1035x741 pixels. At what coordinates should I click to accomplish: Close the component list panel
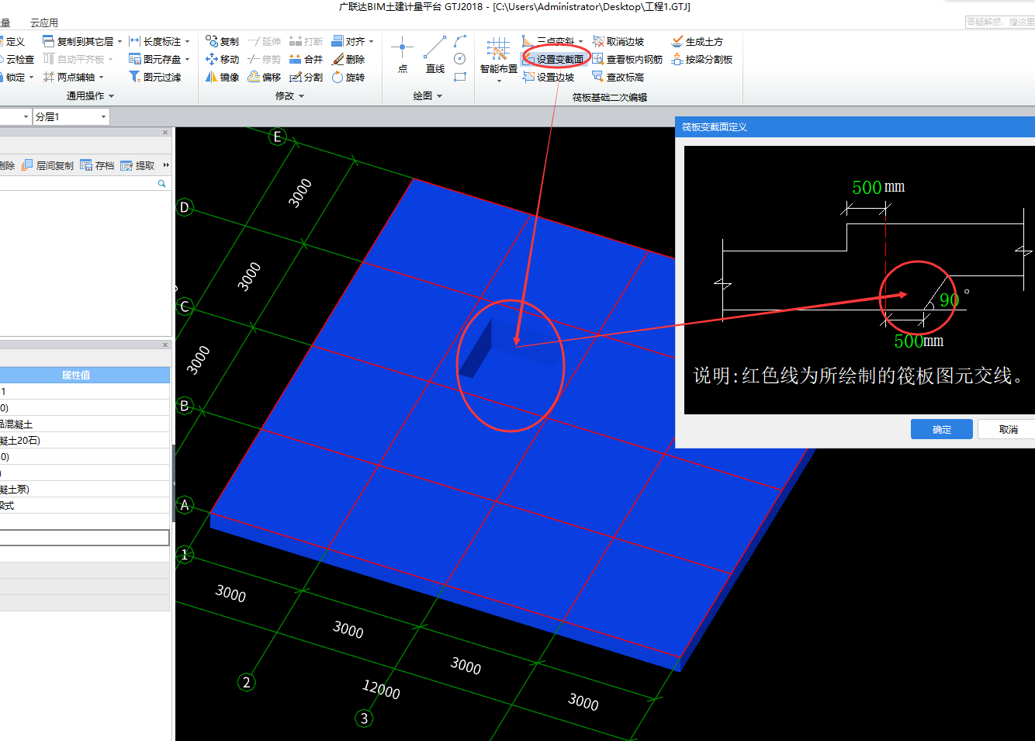tap(165, 133)
